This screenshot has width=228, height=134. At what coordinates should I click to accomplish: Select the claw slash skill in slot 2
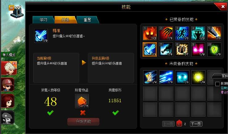166,33
